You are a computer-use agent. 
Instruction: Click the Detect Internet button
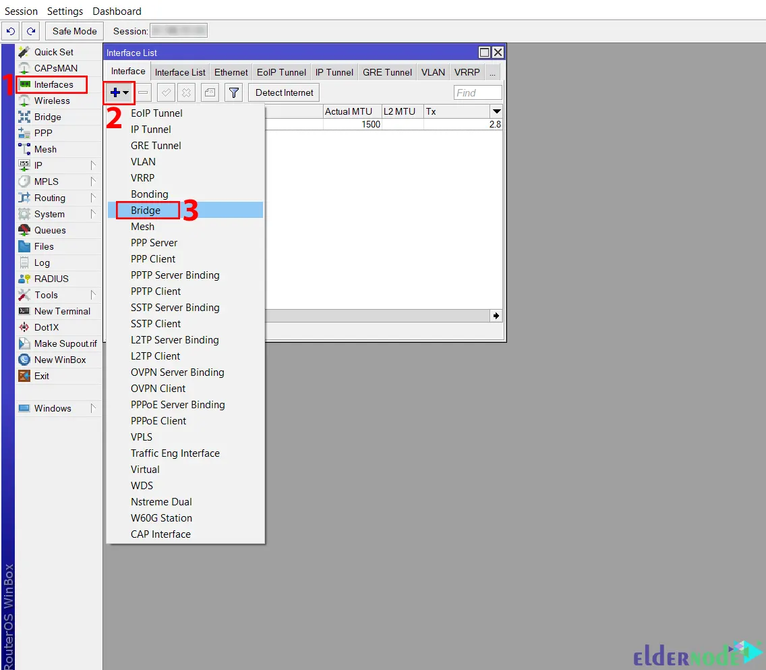[x=283, y=92]
